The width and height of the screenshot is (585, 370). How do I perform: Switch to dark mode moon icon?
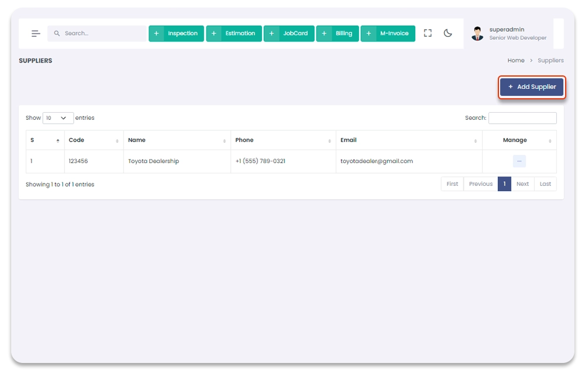click(x=448, y=33)
